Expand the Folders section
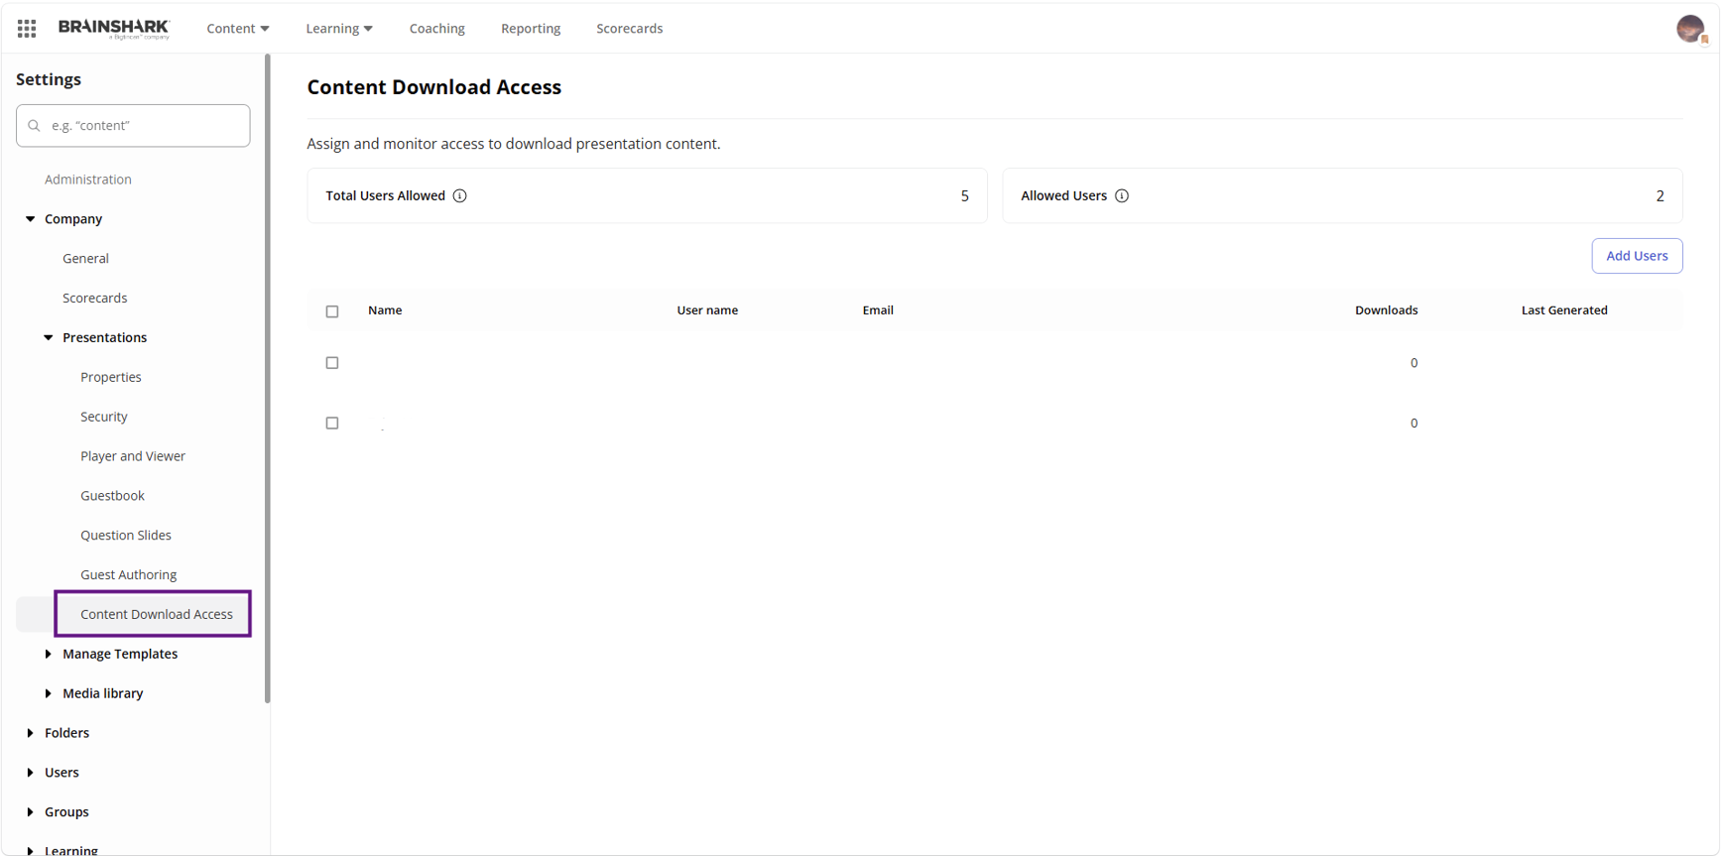The height and width of the screenshot is (856, 1721). click(x=31, y=734)
